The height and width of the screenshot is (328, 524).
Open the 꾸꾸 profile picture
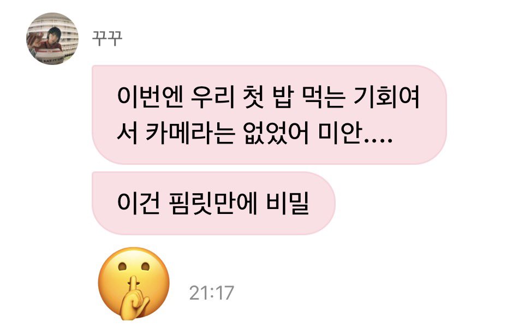52,39
